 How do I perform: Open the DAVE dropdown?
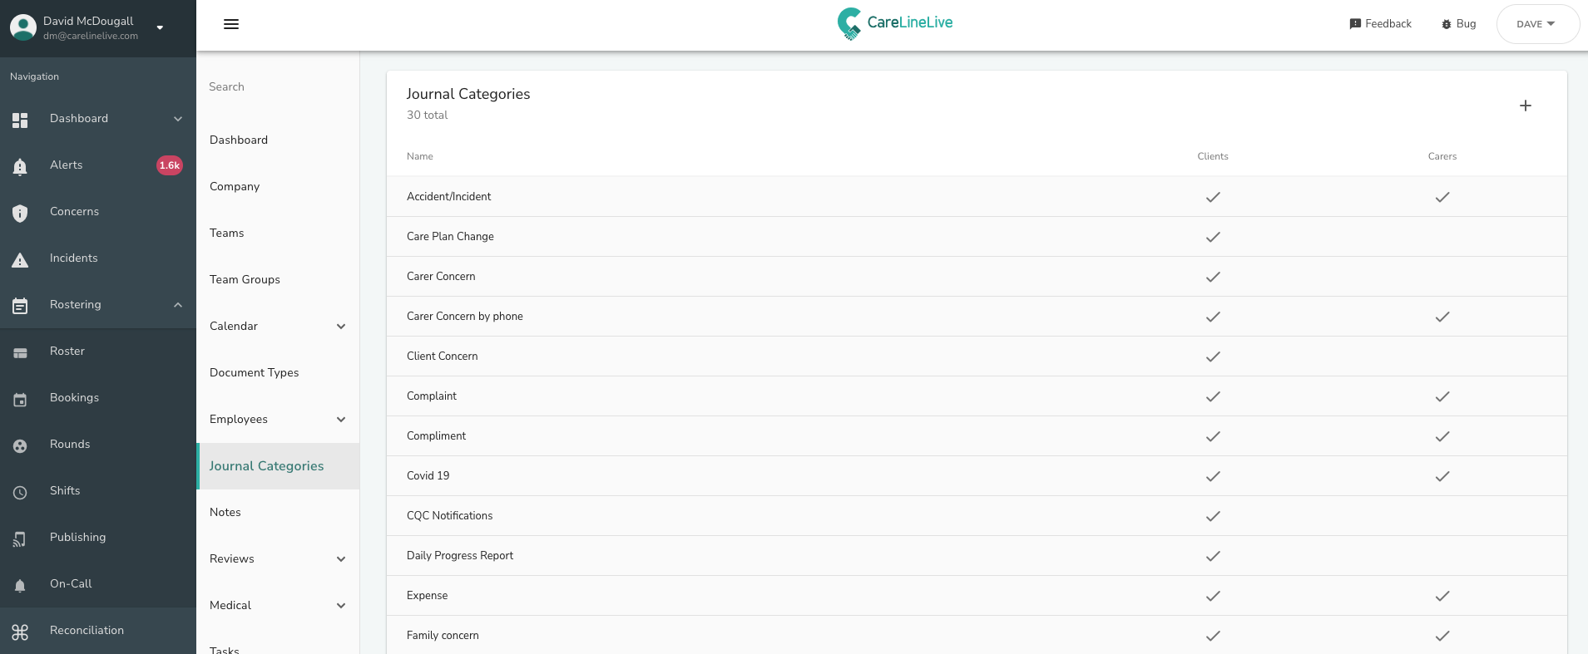tap(1536, 24)
